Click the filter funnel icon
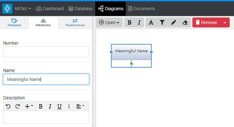 (x=162, y=23)
